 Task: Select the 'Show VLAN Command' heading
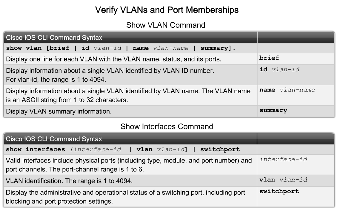pos(165,25)
